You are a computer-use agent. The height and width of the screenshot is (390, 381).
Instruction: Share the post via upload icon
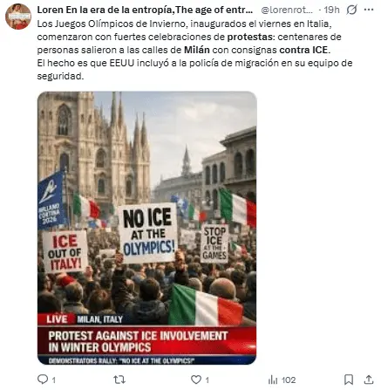point(369,380)
